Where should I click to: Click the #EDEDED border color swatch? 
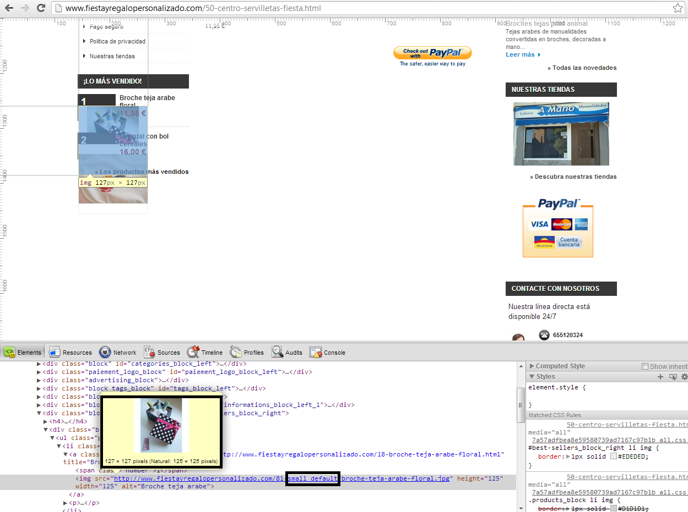(x=613, y=456)
